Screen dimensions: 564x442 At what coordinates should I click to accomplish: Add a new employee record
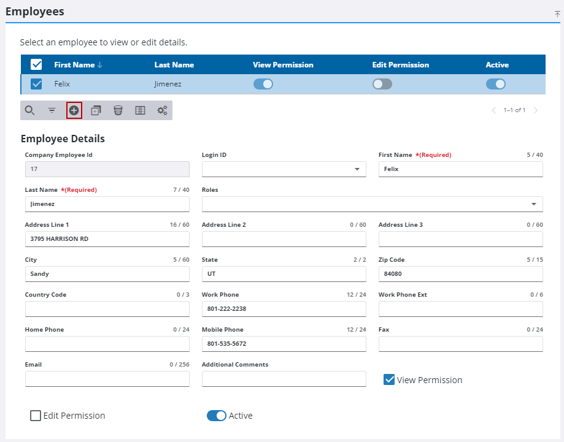click(74, 110)
